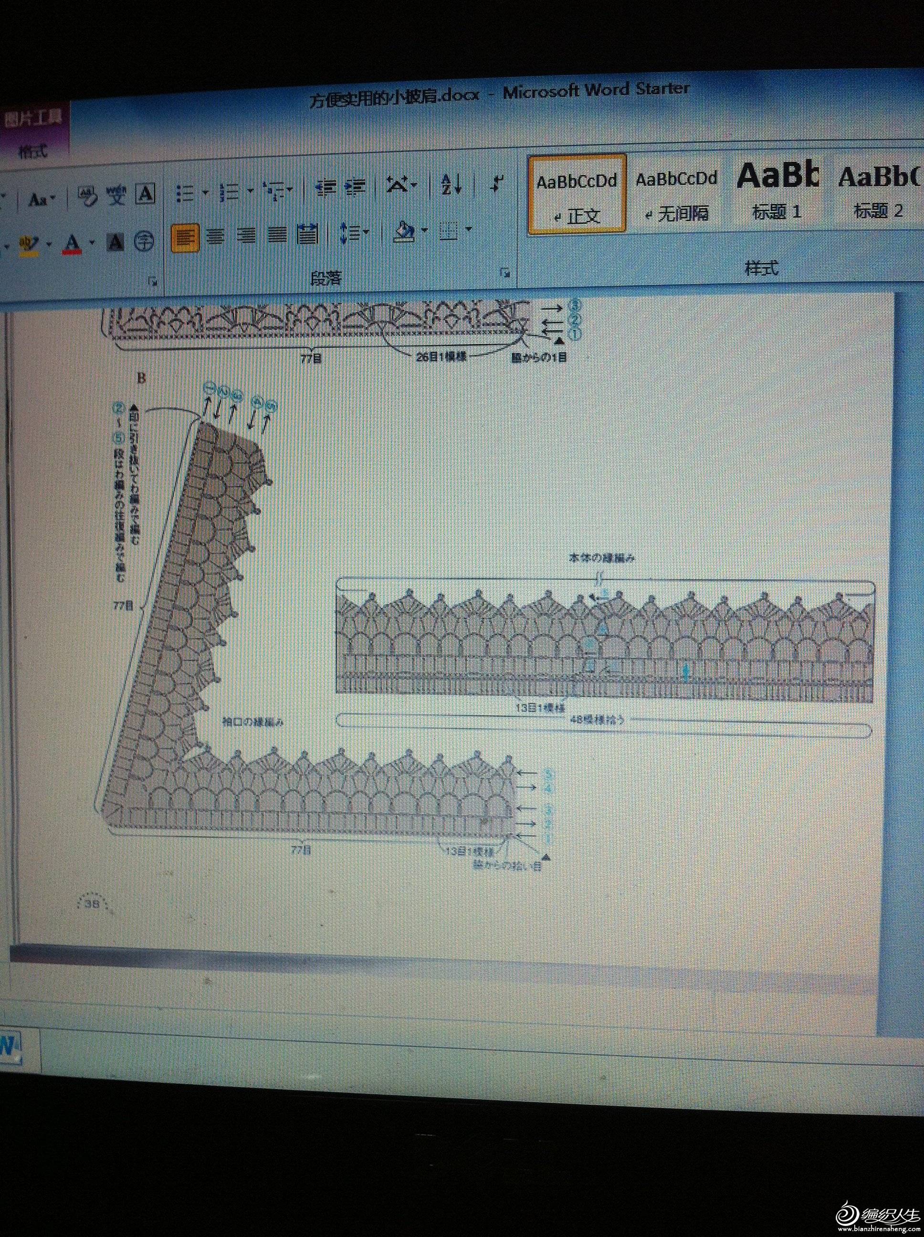Click the paragraph shading paint bucket
924x1237 pixels.
pos(404,231)
